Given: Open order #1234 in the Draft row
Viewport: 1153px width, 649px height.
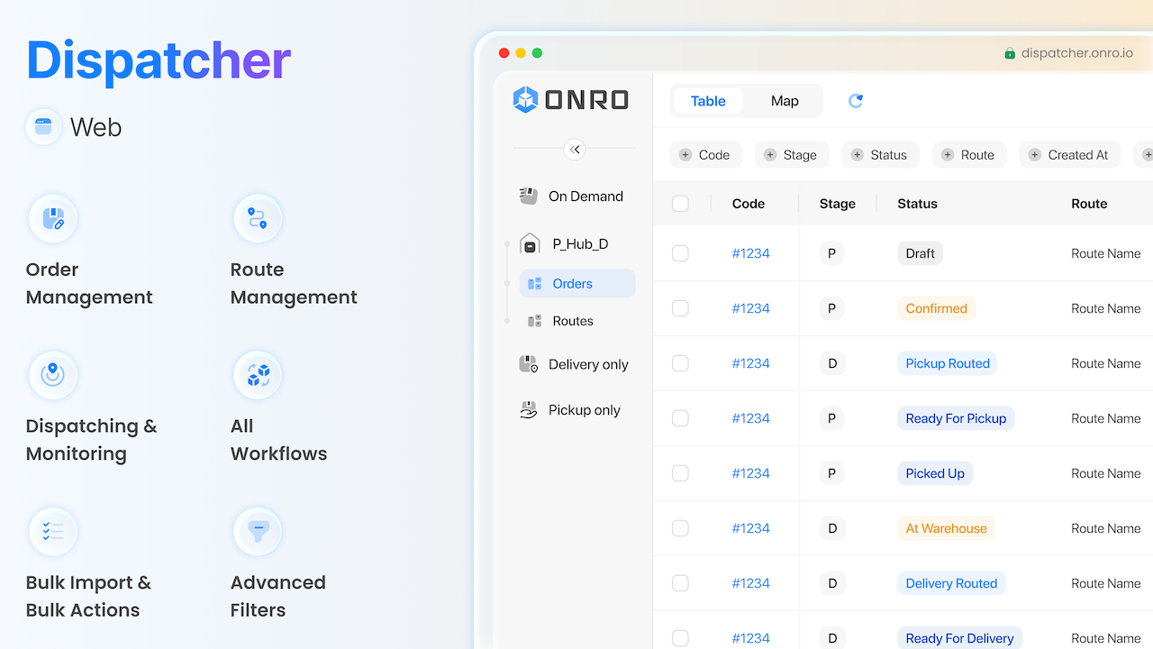Looking at the screenshot, I should pos(750,253).
